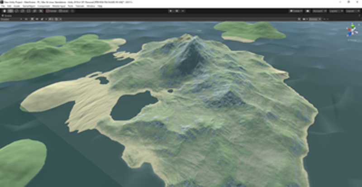Screen dimensions: 362x187
Task: Open Scene view options three-dot menu
Action: [359, 16]
